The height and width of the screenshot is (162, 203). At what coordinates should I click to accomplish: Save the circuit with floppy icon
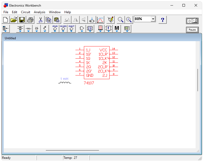click(22, 20)
